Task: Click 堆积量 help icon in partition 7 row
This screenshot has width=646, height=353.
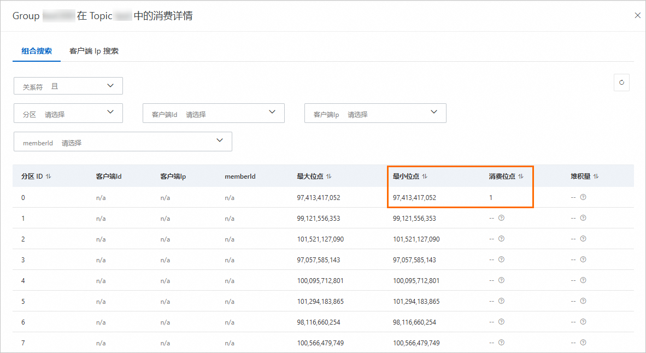Action: pos(583,342)
